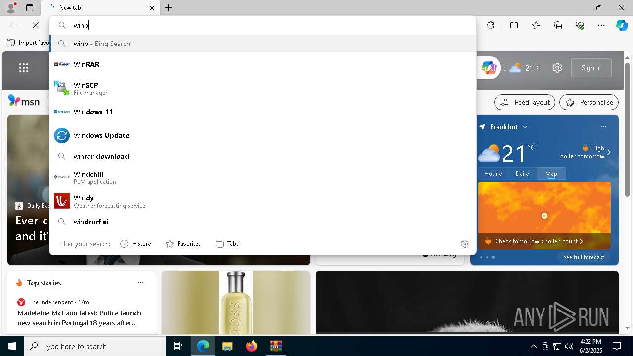Close the New tab tab
The height and width of the screenshot is (356, 633).
[152, 8]
